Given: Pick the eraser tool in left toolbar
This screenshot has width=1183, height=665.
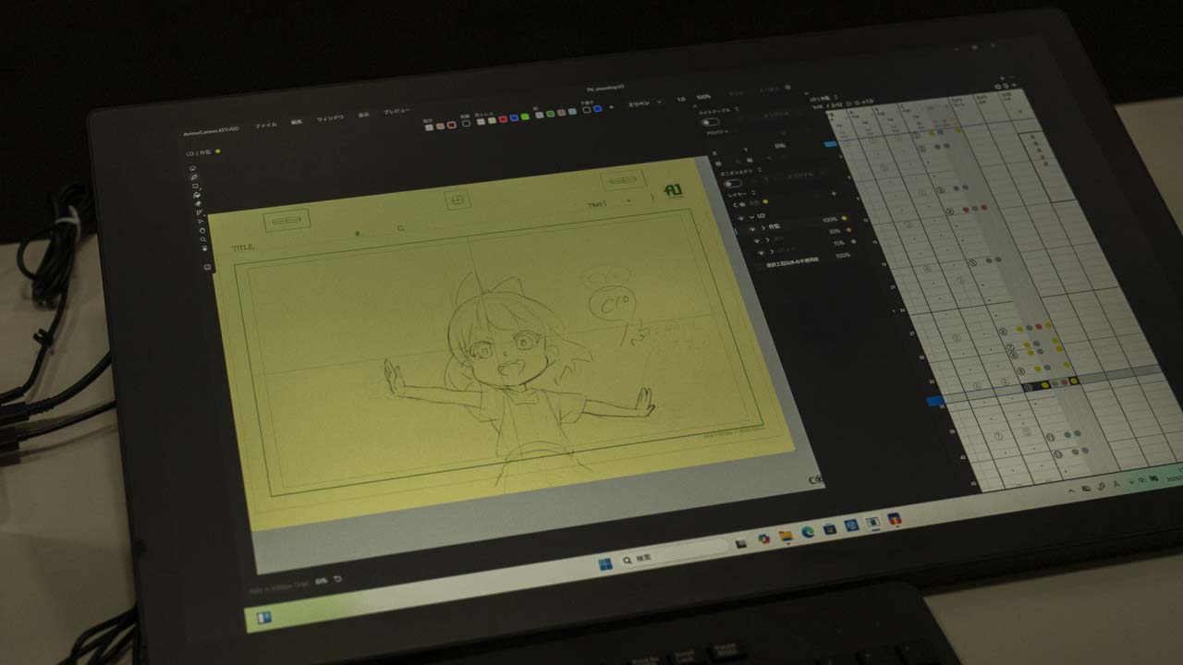Looking at the screenshot, I should (198, 204).
